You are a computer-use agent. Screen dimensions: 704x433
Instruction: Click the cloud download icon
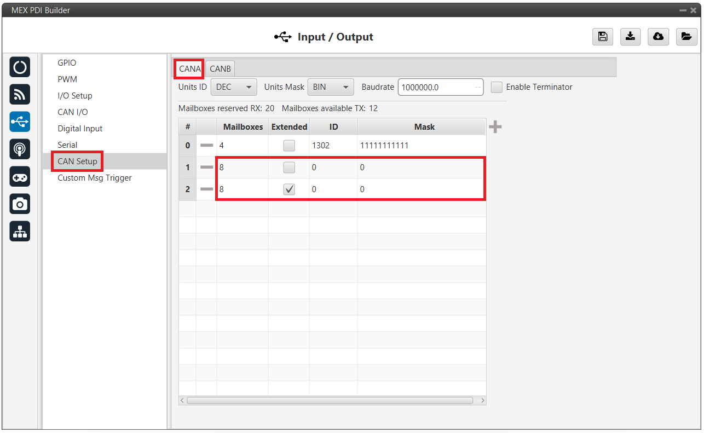click(x=658, y=37)
